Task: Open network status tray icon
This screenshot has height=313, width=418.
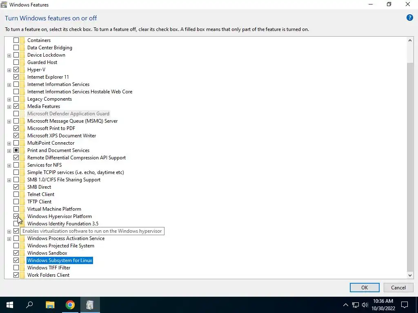Action: [356, 305]
